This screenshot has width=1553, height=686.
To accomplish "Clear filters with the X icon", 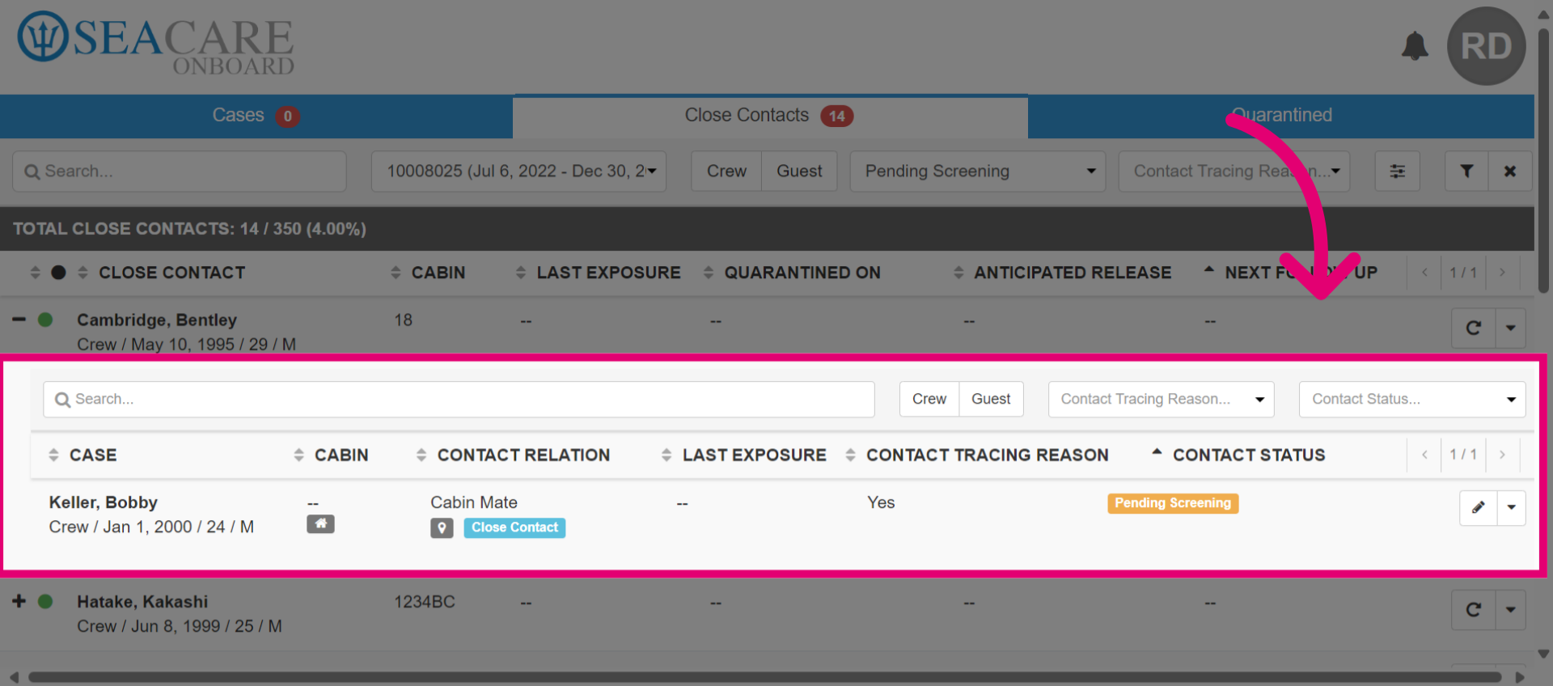I will click(x=1509, y=171).
